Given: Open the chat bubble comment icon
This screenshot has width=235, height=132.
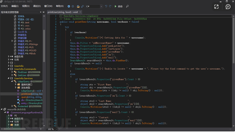Looking at the screenshot, I should pos(228,6).
